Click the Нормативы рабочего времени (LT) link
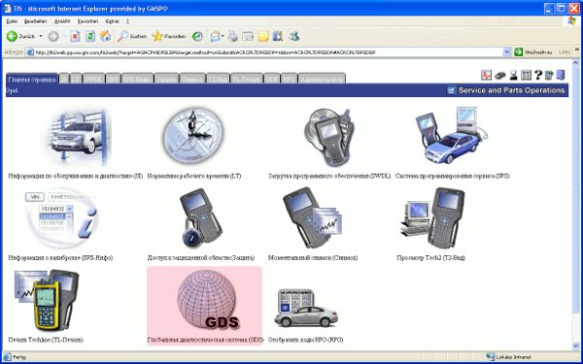Viewport: 583px width, 364px height. [194, 176]
